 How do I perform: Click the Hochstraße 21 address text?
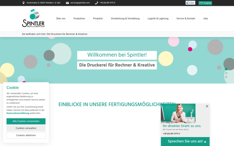[43, 3]
